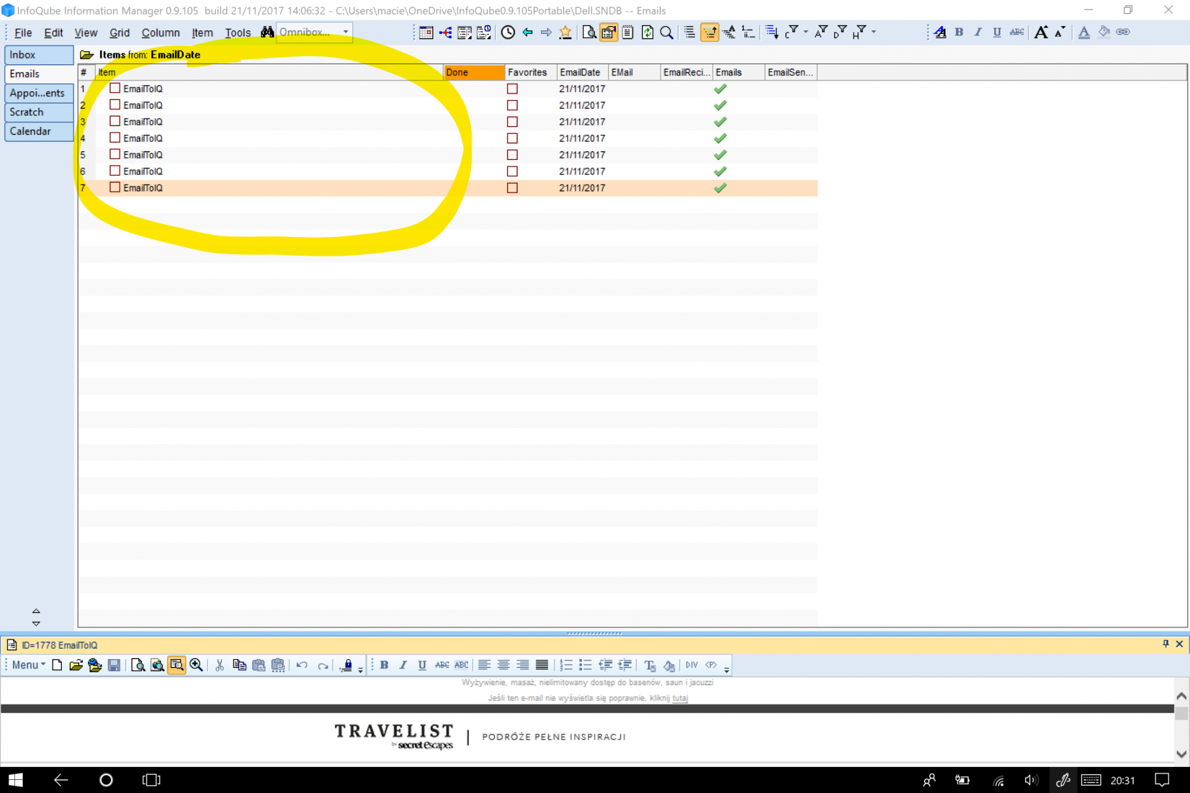
Task: Toggle the highlighted hierarchy outline icon
Action: (709, 33)
